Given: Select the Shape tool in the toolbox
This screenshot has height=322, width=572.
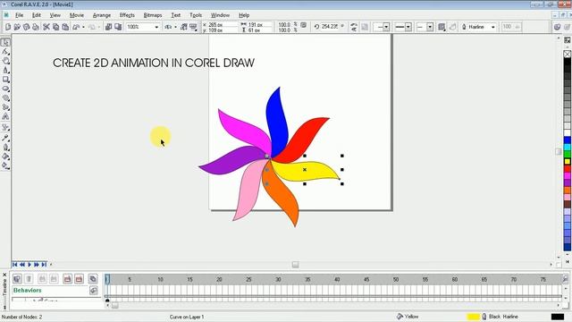Looking at the screenshot, I should point(5,52).
